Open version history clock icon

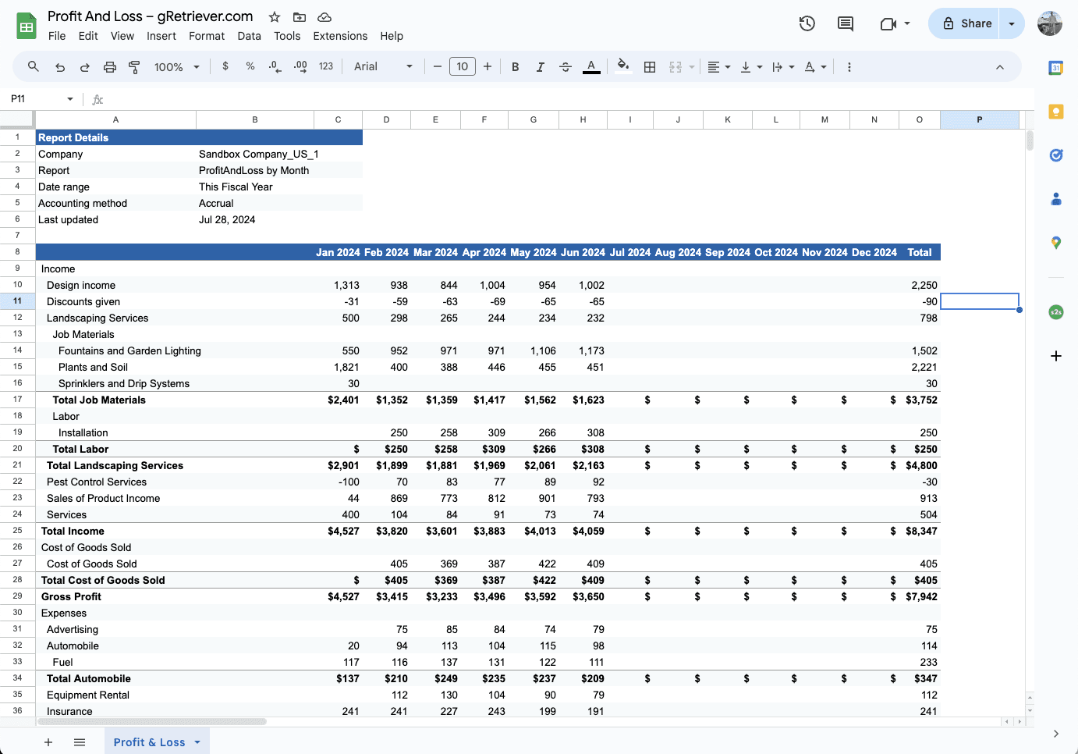pyautogui.click(x=807, y=23)
